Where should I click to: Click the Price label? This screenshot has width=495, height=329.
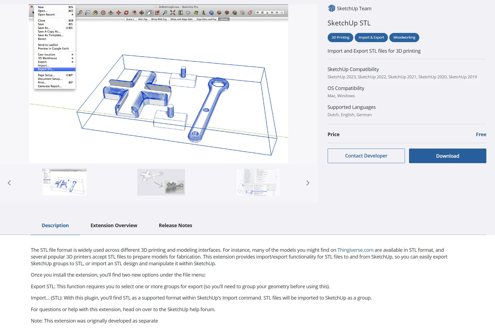click(333, 135)
